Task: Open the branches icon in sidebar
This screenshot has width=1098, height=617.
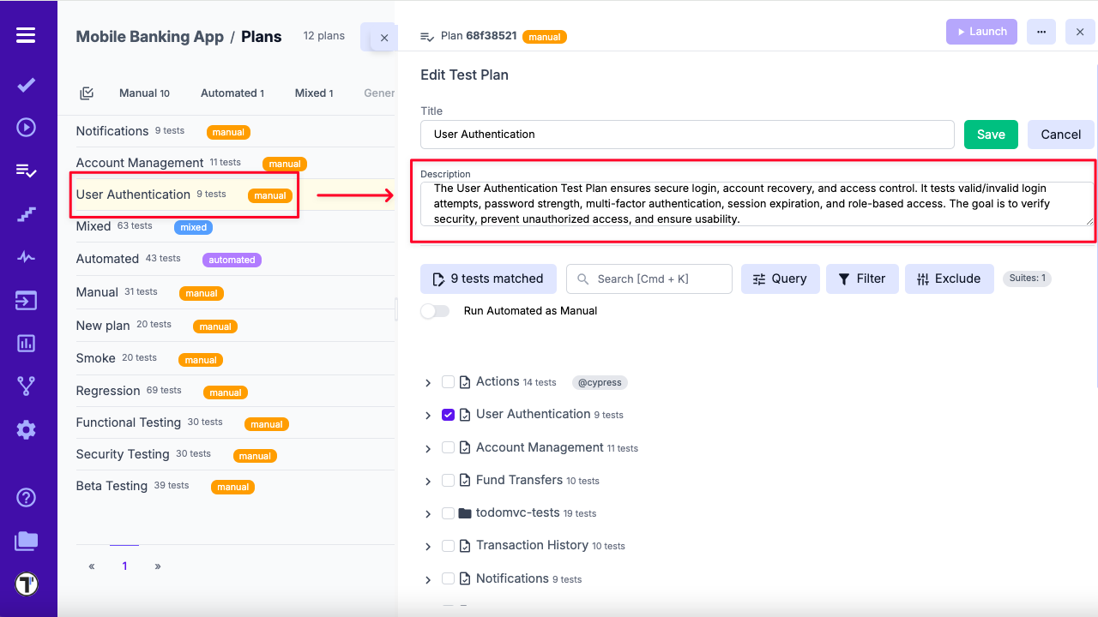Action: click(x=26, y=386)
